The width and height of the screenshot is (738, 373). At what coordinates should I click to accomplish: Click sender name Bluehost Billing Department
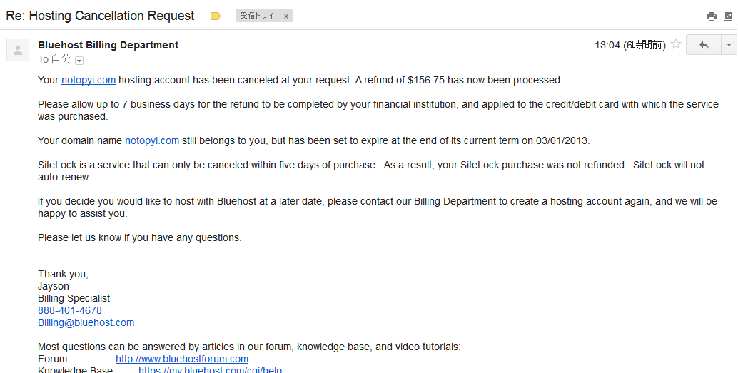click(x=108, y=45)
